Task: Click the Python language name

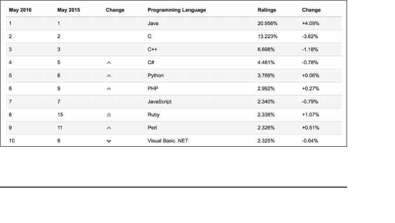Action: pyautogui.click(x=156, y=76)
